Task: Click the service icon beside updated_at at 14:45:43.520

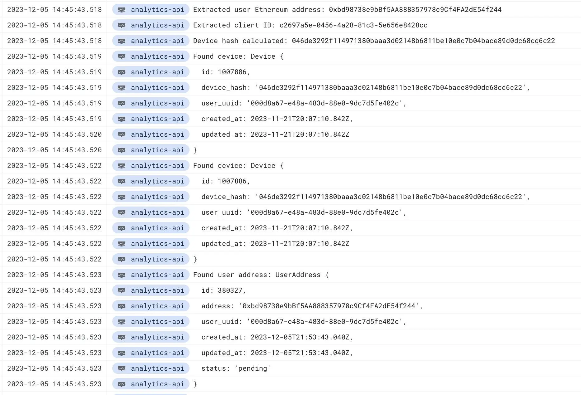Action: [x=122, y=134]
